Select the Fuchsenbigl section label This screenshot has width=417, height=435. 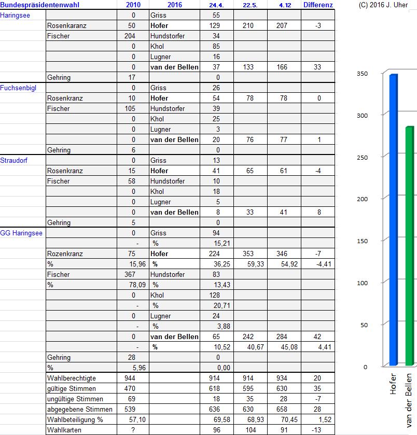coord(18,88)
